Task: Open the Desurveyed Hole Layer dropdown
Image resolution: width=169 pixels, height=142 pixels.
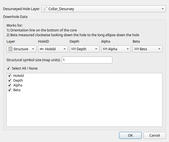Action: tap(104, 9)
